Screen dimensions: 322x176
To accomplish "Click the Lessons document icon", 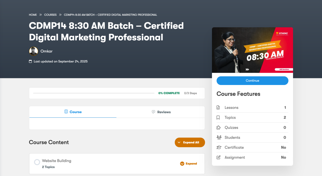I will click(x=218, y=108).
